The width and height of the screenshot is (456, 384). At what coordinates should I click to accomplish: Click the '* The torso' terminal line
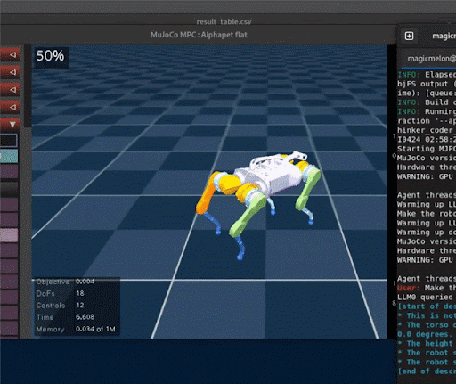click(427, 325)
